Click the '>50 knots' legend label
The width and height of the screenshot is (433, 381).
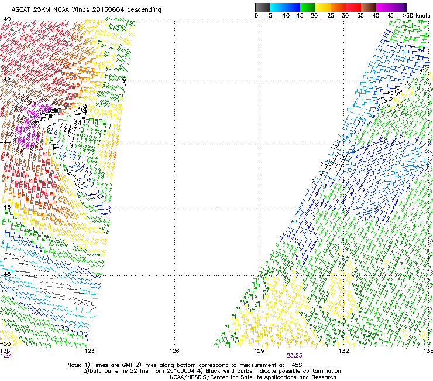416,16
